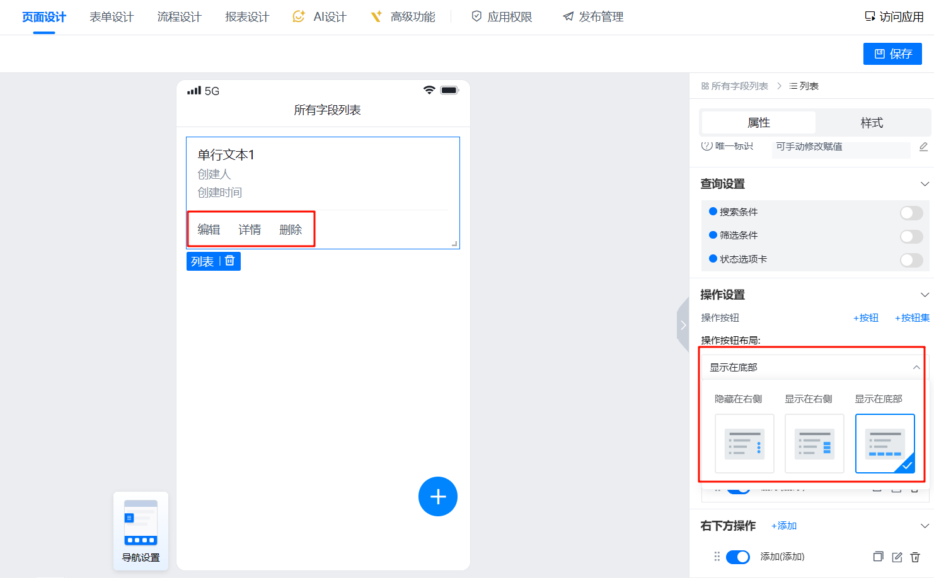Screen dimensions: 934x578
Task: Click the 保存 button
Action: click(892, 54)
